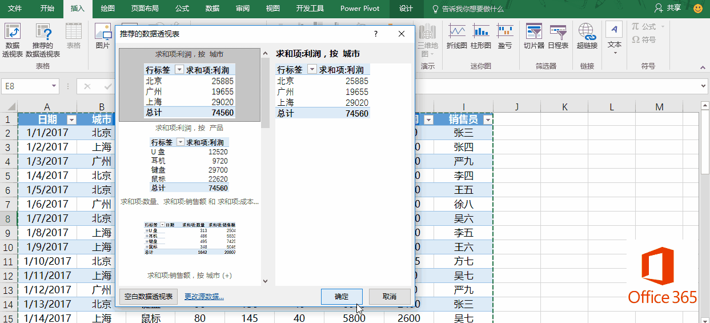Screen dimensions: 710x323
Task: Click the 空白数据透视表 button
Action: point(149,297)
